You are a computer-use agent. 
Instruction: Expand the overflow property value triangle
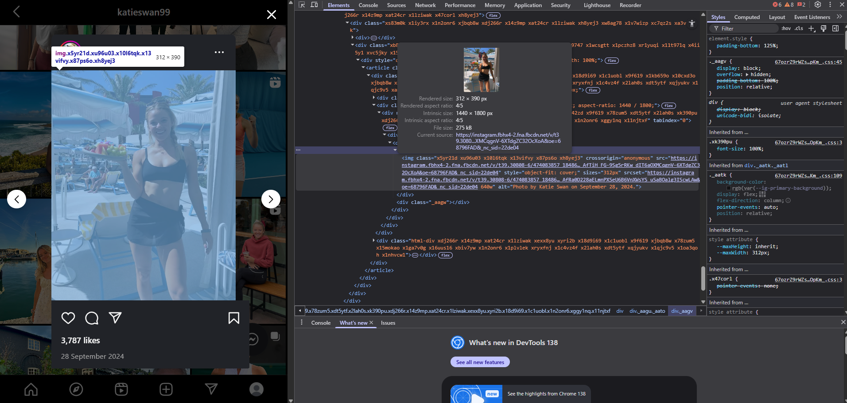(747, 75)
